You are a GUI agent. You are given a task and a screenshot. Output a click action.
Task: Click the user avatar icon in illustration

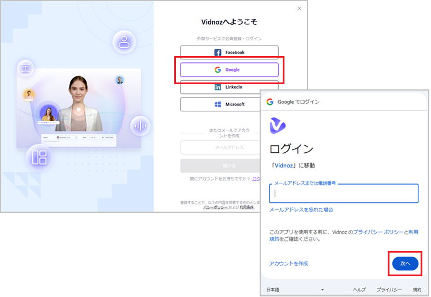[124, 42]
